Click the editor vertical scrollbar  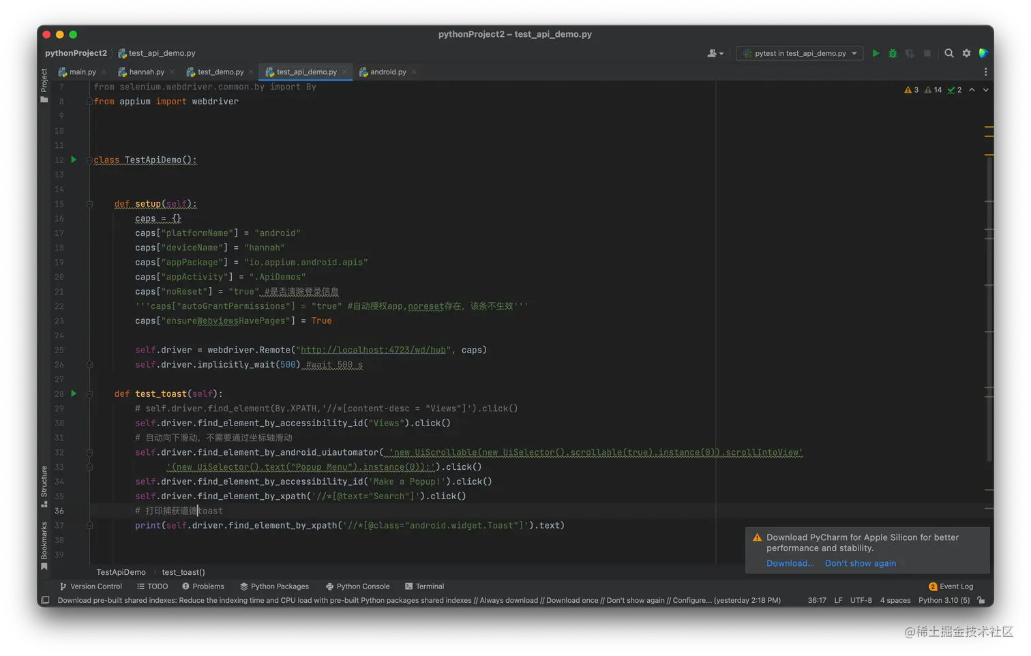[989, 307]
